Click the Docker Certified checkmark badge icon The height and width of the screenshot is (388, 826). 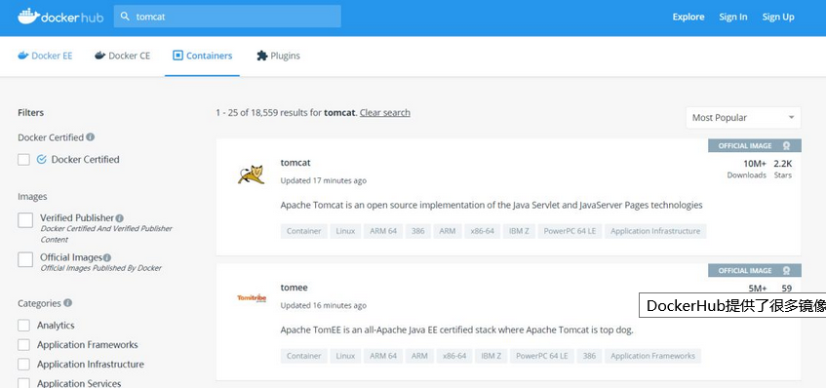tap(42, 160)
